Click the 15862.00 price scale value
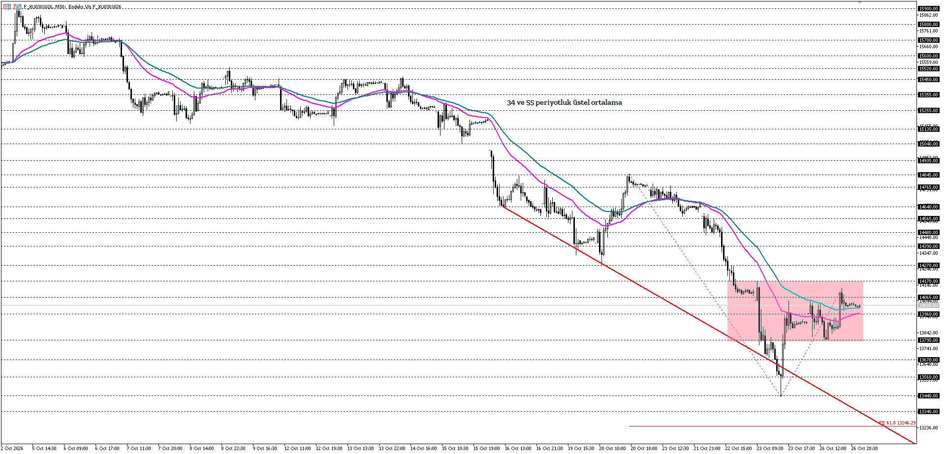This screenshot has height=454, width=945. pyautogui.click(x=928, y=15)
